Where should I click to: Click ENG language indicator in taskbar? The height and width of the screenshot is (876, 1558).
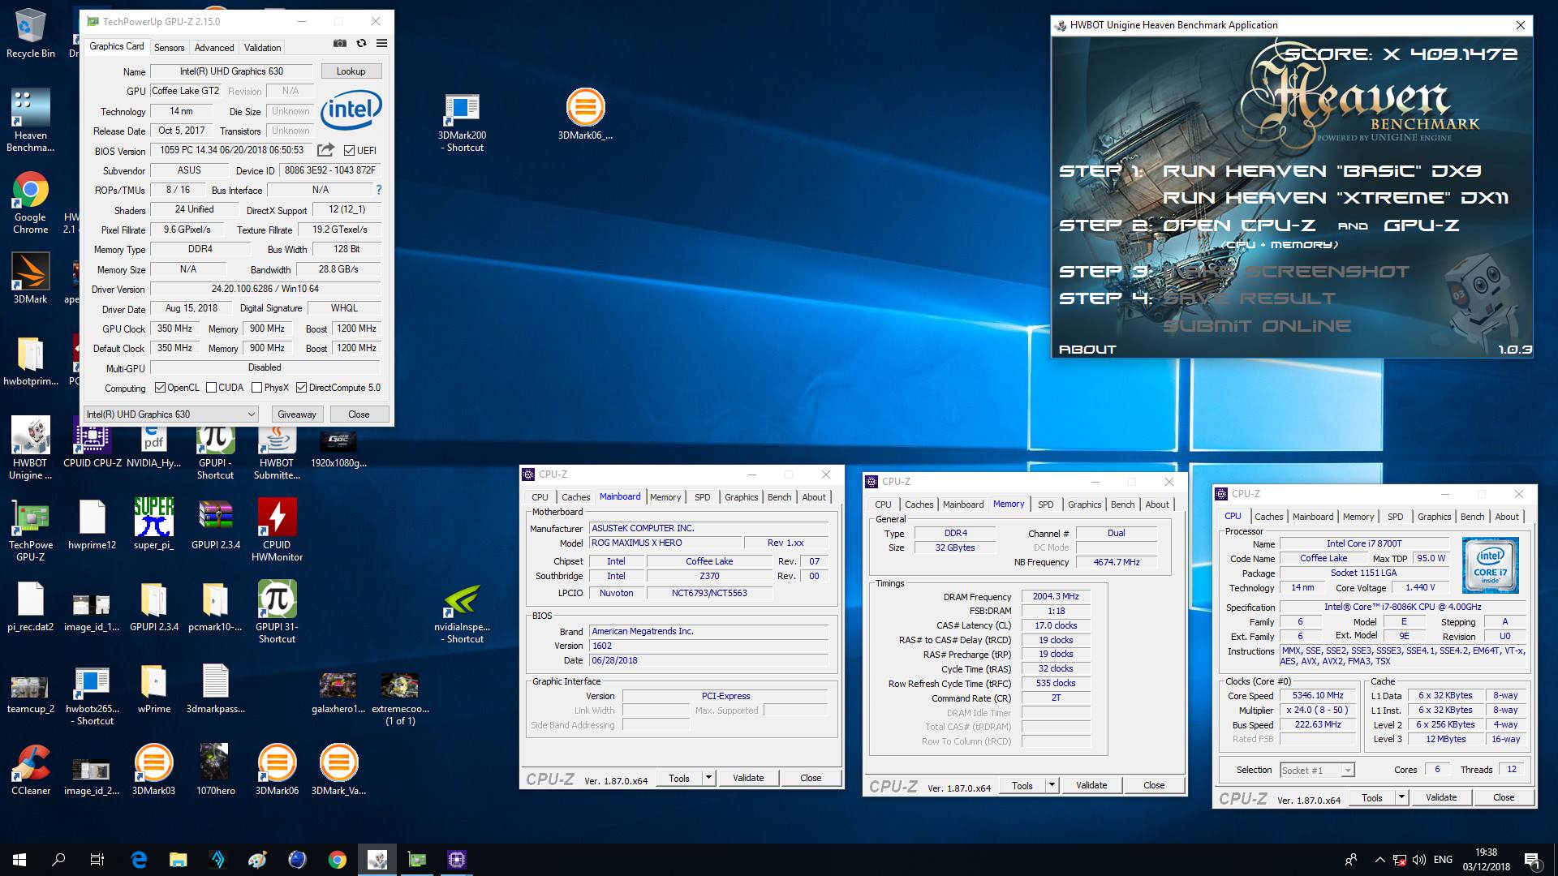click(x=1443, y=860)
